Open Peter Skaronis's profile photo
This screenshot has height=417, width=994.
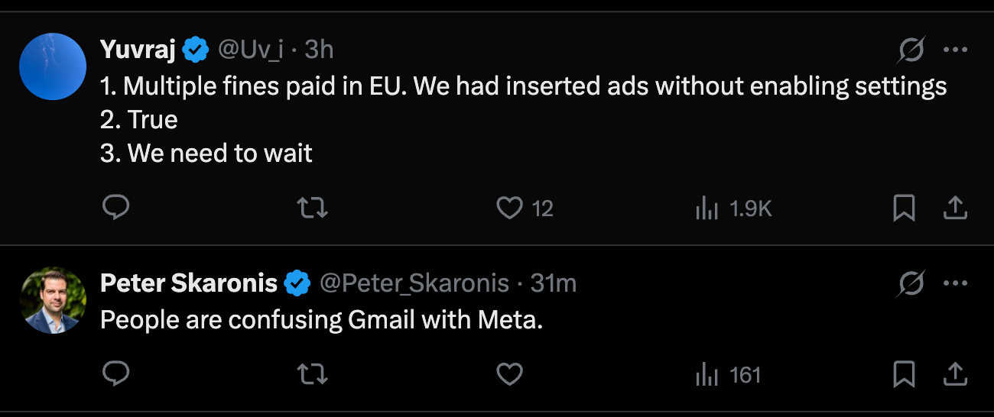point(53,300)
